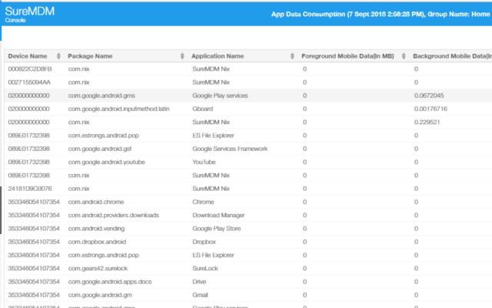Click Download Manager application name
Screen dimensions: 492x308
[218, 215]
